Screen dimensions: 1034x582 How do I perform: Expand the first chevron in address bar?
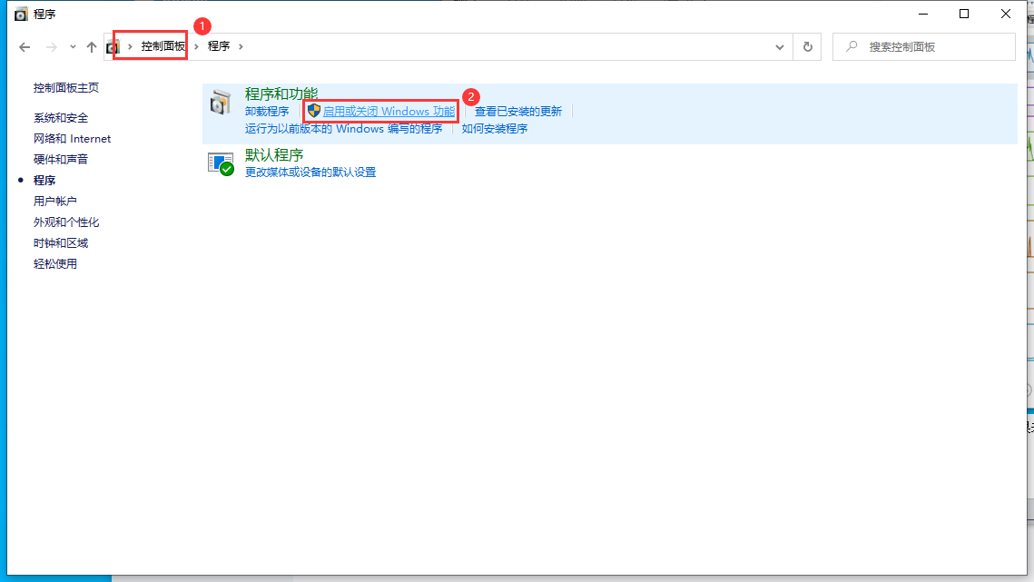(130, 46)
